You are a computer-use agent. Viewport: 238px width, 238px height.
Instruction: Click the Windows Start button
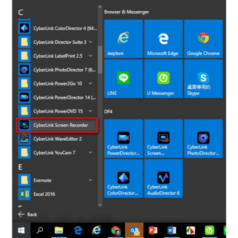[21, 231]
